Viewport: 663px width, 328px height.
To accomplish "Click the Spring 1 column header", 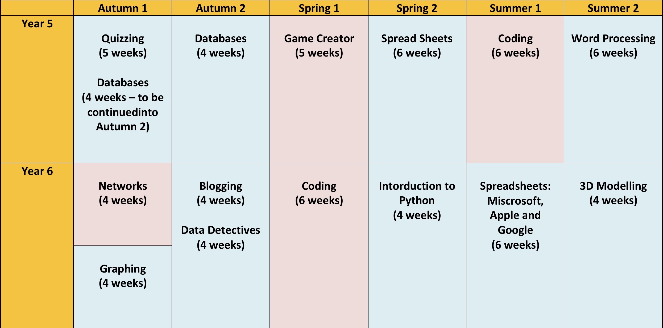I will pyautogui.click(x=319, y=8).
